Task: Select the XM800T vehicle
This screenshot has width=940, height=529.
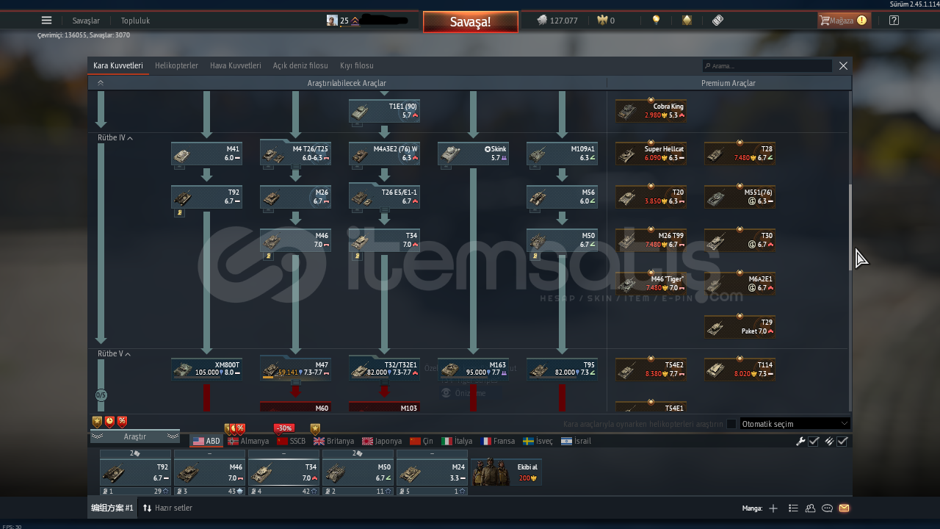Action: [206, 370]
